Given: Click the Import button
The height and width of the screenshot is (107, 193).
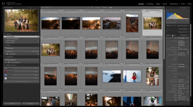Looking at the screenshot, I should pos(12,104).
